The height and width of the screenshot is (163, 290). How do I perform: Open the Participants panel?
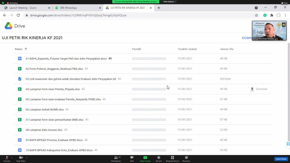(x=116, y=158)
